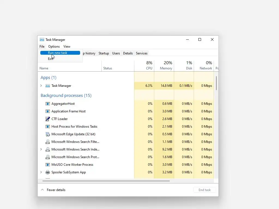Click the Task Manager app row icon
The width and height of the screenshot is (279, 209).
(x=47, y=86)
